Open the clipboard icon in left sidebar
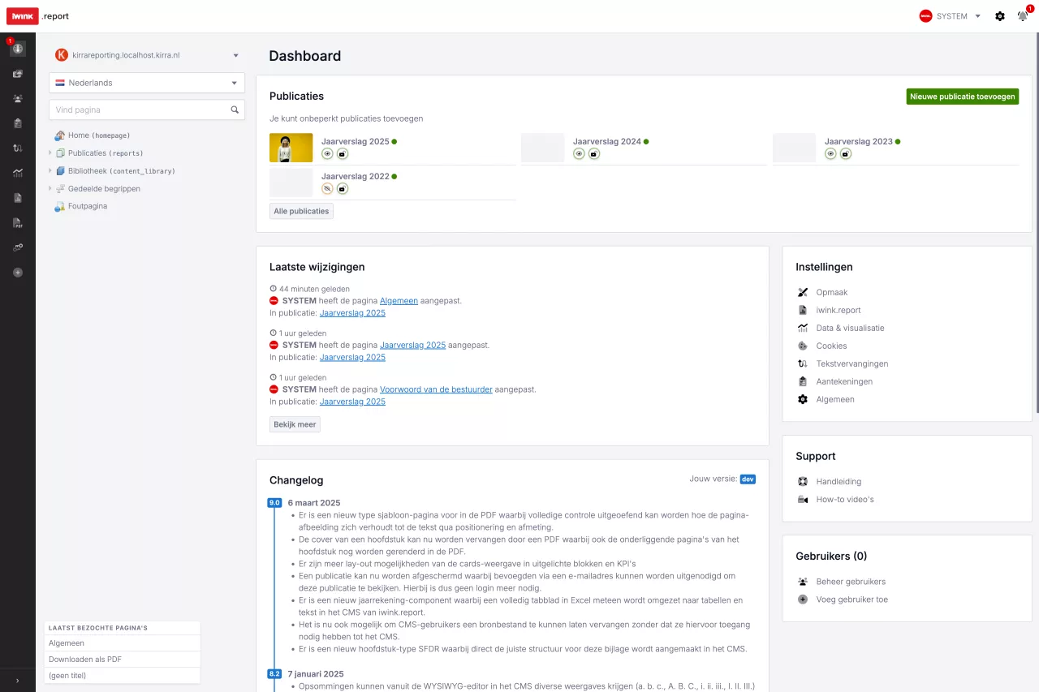The image size is (1039, 692). tap(18, 123)
